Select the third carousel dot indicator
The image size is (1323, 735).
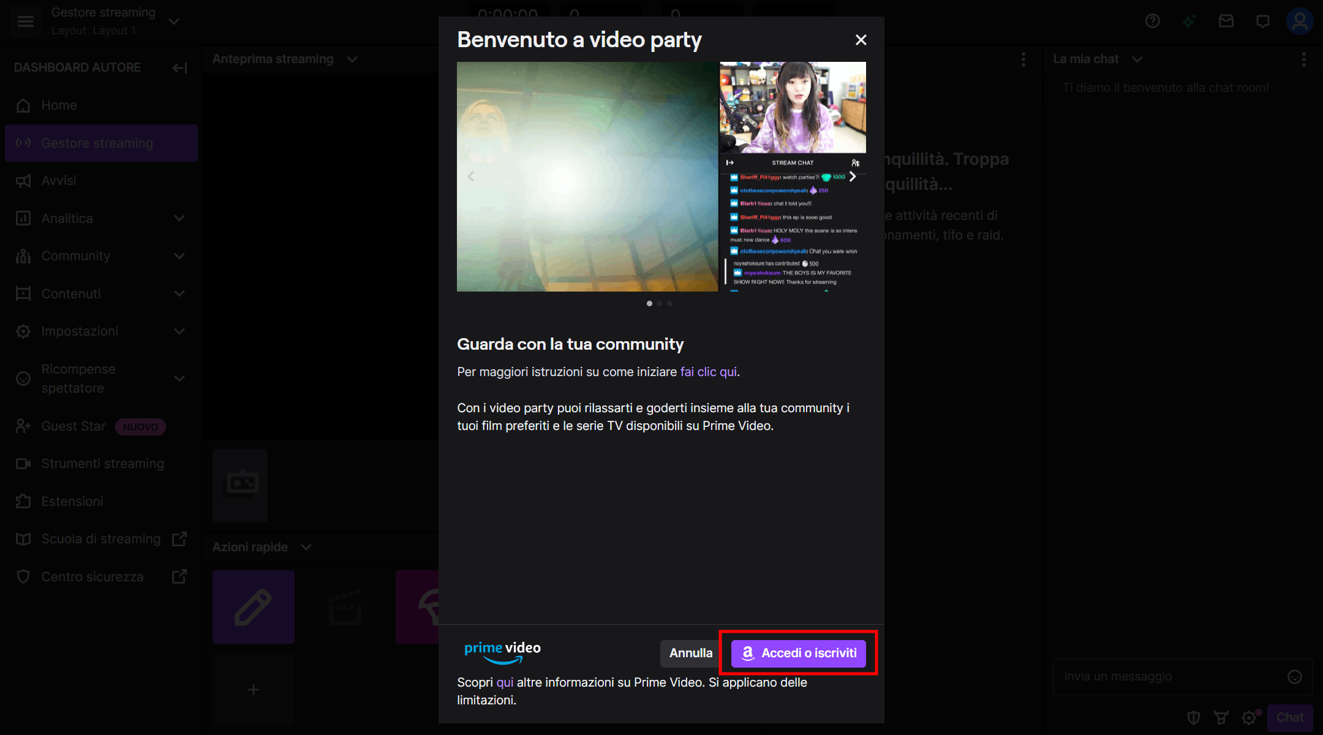pyautogui.click(x=670, y=303)
